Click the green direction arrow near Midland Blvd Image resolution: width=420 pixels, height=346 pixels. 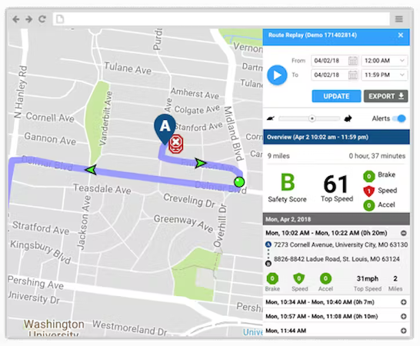tap(200, 163)
